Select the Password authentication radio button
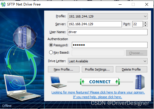The width and height of the screenshot is (154, 109). (51, 45)
